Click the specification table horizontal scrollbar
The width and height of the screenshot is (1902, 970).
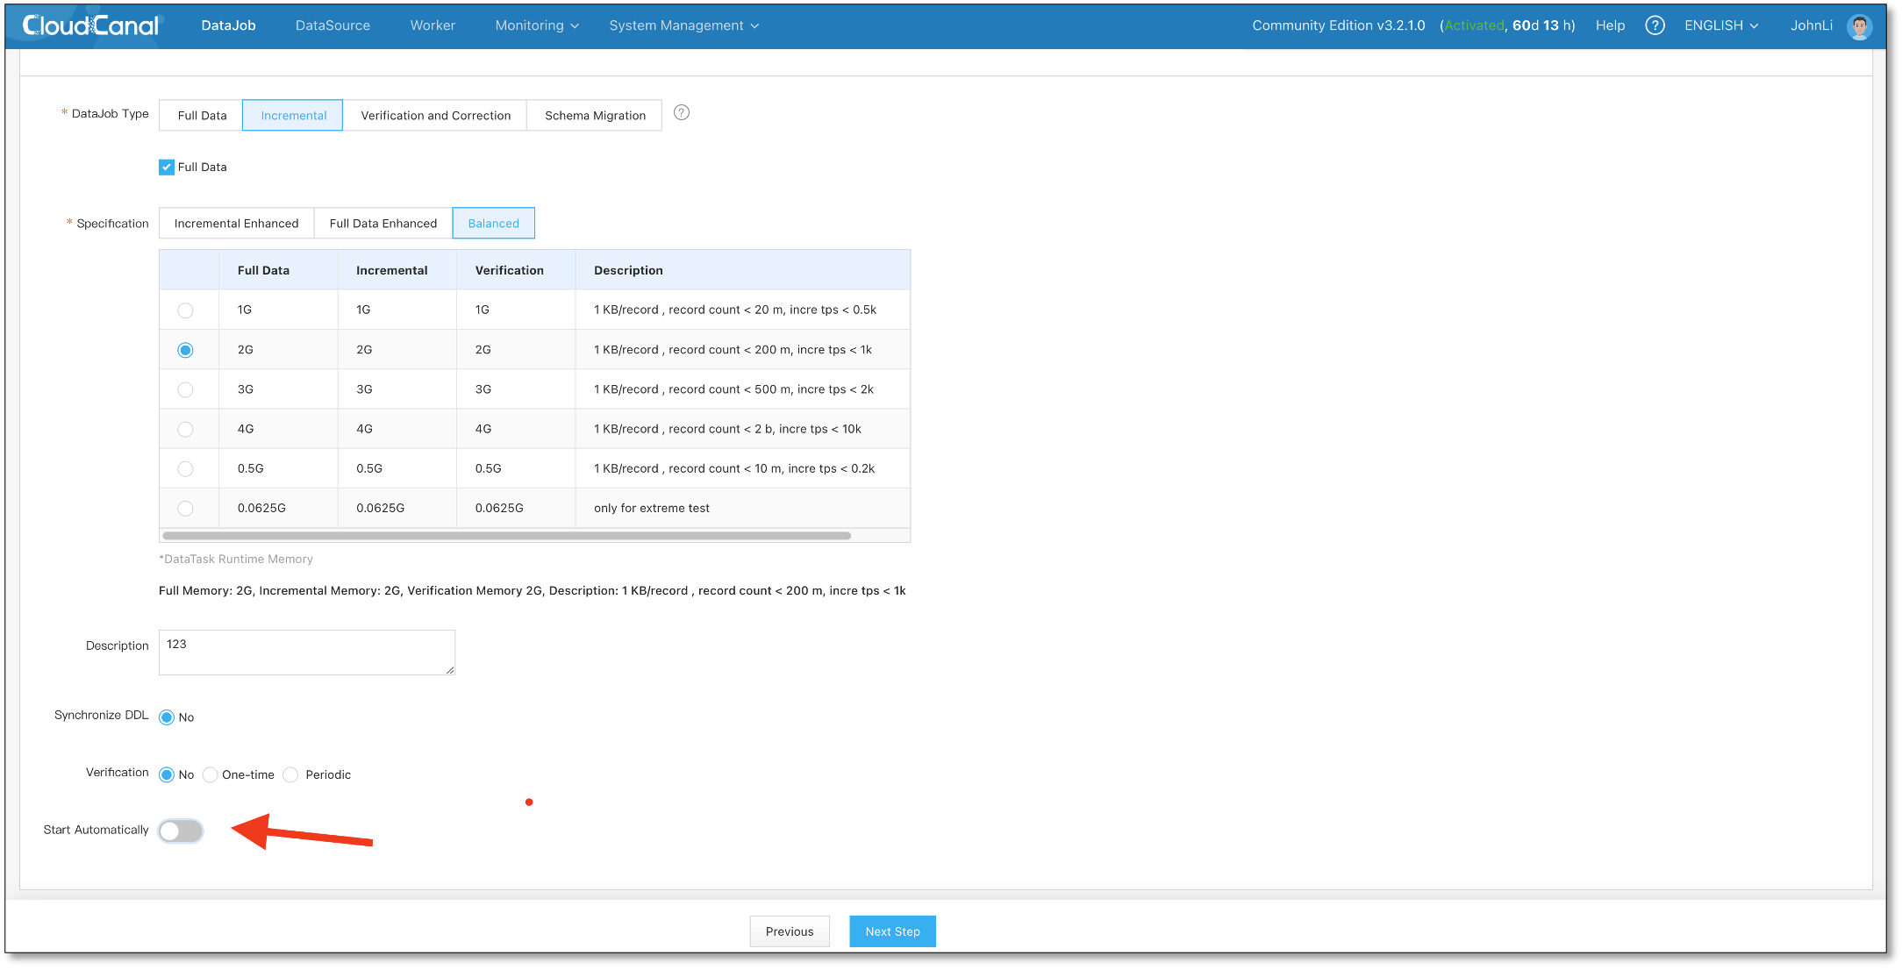pyautogui.click(x=506, y=536)
